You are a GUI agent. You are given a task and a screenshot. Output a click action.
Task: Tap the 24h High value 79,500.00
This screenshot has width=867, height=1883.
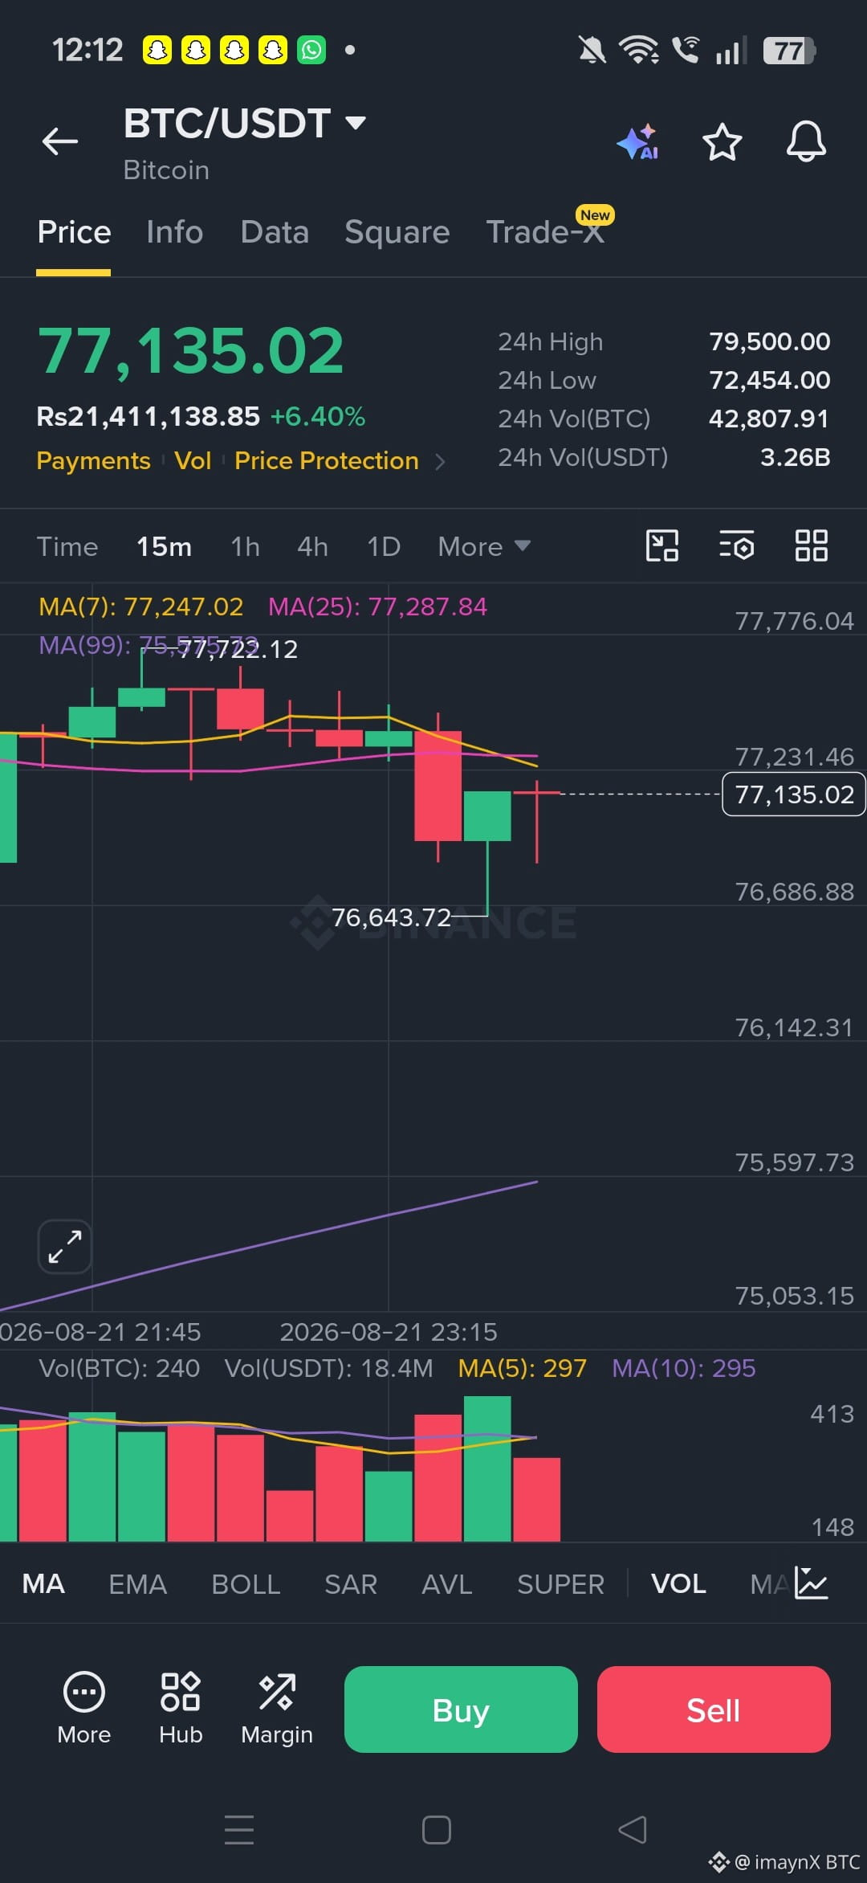click(769, 341)
